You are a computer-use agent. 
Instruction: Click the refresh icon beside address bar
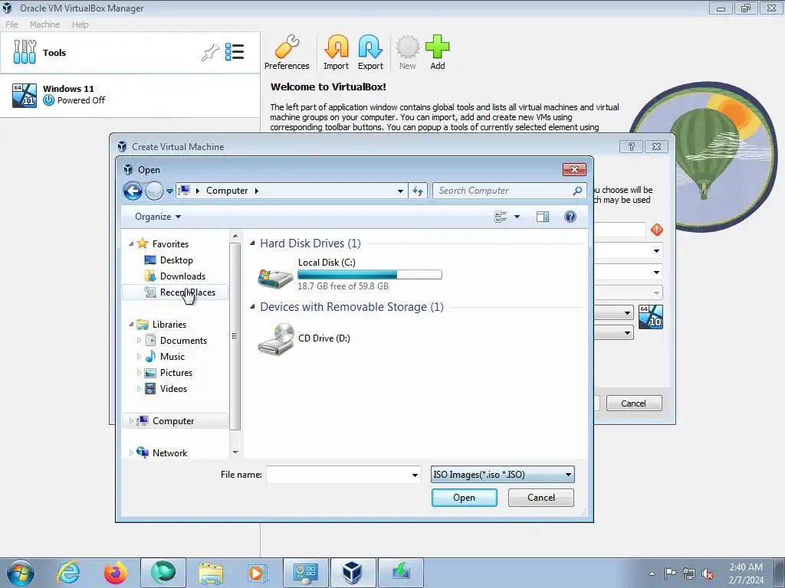[418, 191]
